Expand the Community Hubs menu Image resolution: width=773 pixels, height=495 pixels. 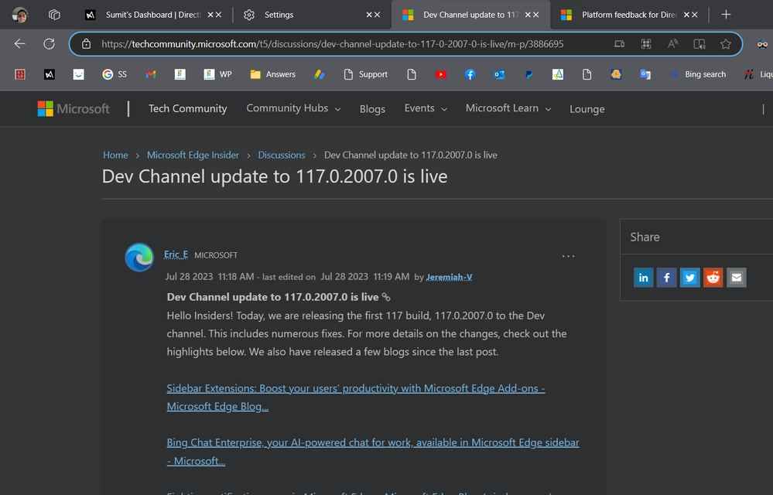coord(293,108)
